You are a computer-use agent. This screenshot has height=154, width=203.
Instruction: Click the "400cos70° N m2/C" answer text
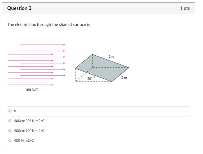[x=29, y=131]
